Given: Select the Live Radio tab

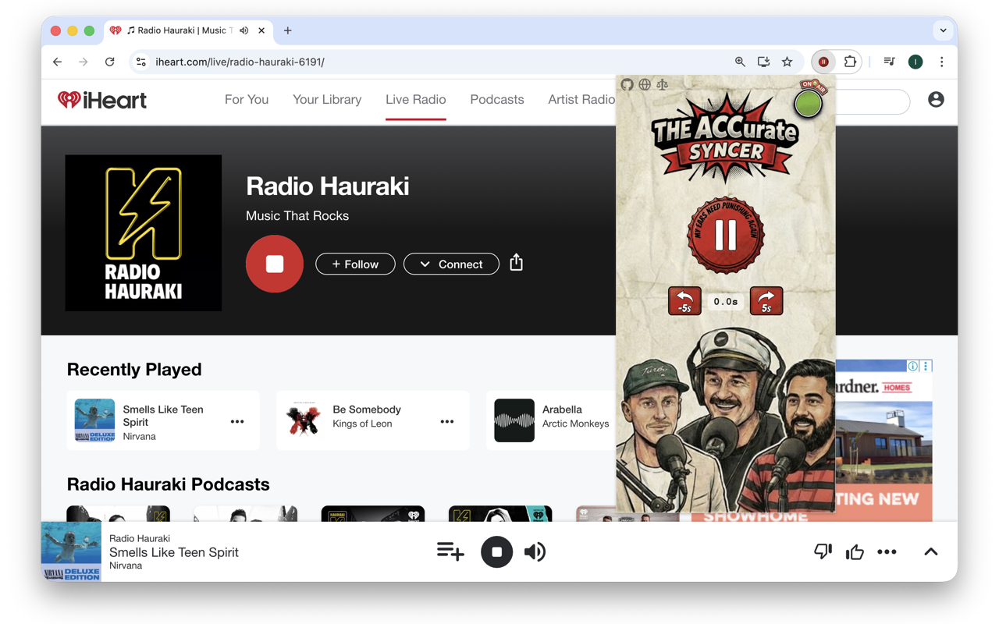Looking at the screenshot, I should click(416, 100).
